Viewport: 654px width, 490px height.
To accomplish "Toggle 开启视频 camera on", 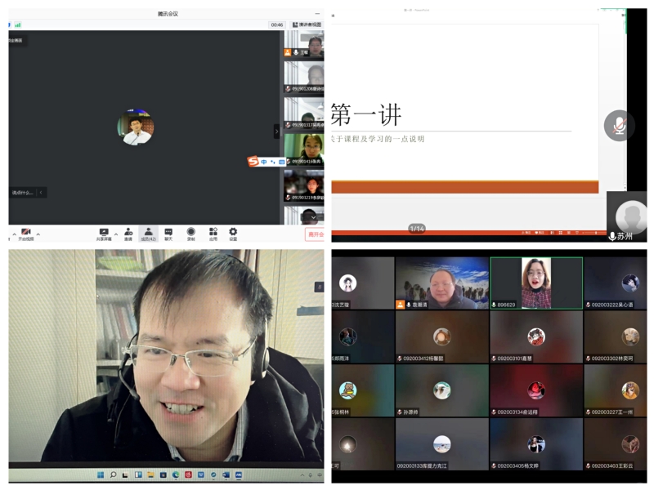I will pos(25,234).
